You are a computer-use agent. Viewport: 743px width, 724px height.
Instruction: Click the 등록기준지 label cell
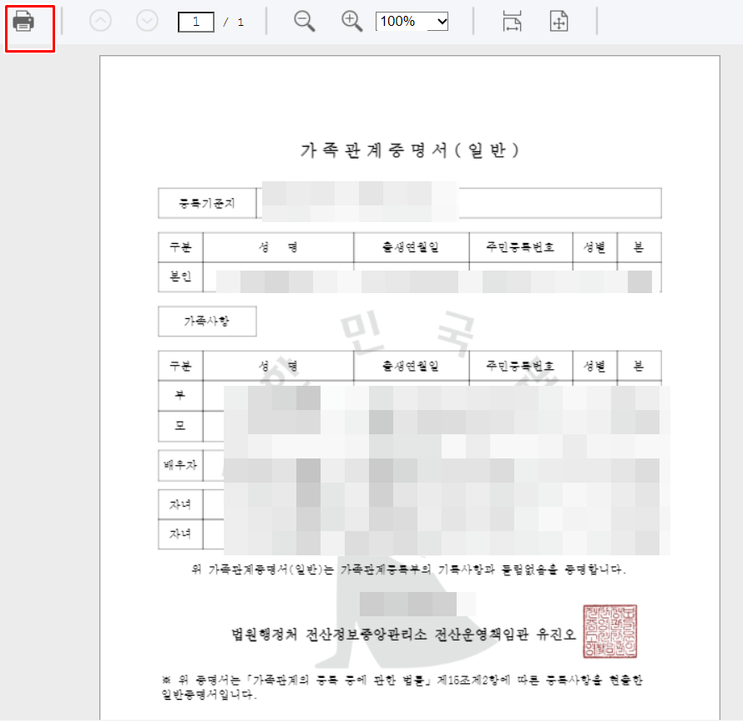(206, 203)
